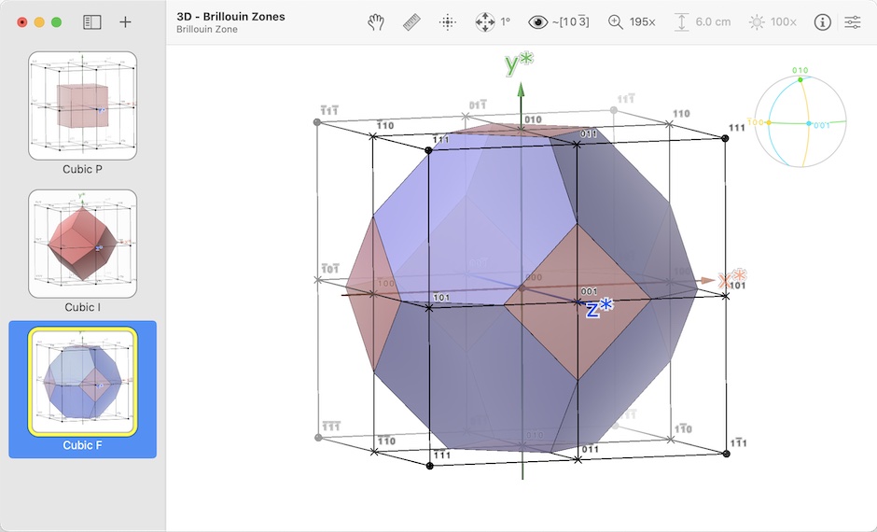This screenshot has height=532, width=877.
Task: Open the settings sliders panel icon
Action: pyautogui.click(x=853, y=22)
